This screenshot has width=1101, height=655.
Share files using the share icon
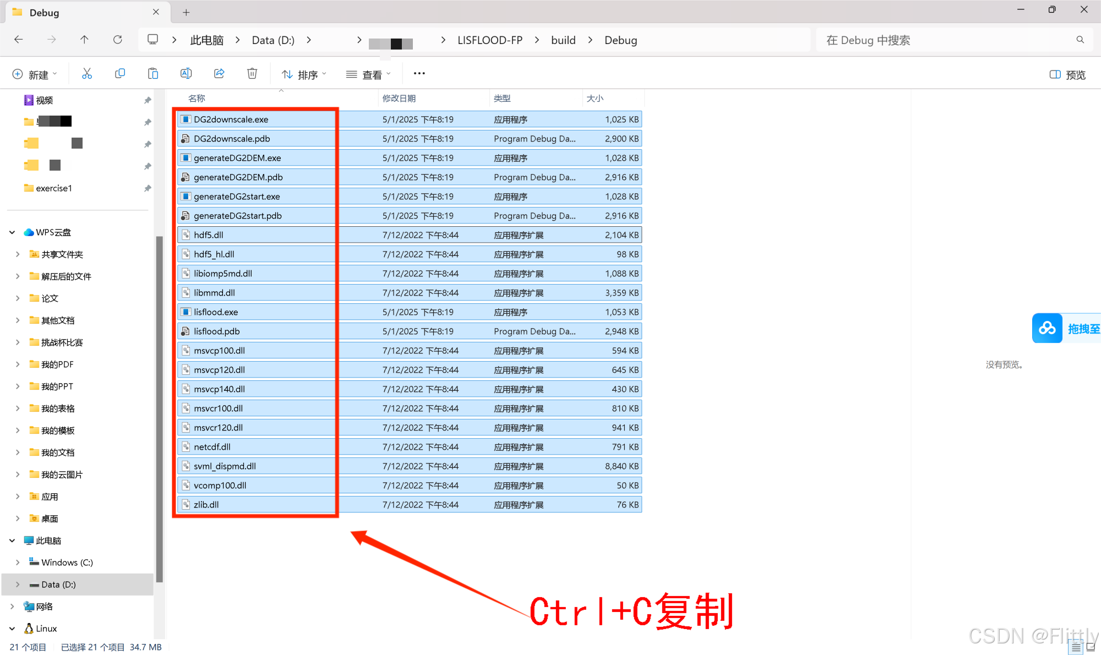click(x=219, y=73)
